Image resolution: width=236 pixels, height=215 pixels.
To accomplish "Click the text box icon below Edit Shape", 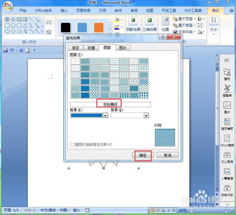I will tap(49, 32).
